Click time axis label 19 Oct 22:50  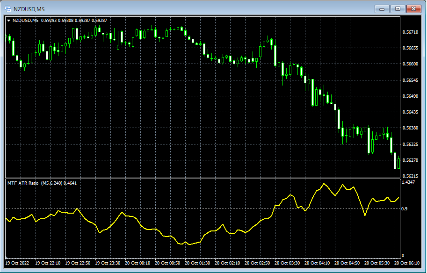coord(78,263)
